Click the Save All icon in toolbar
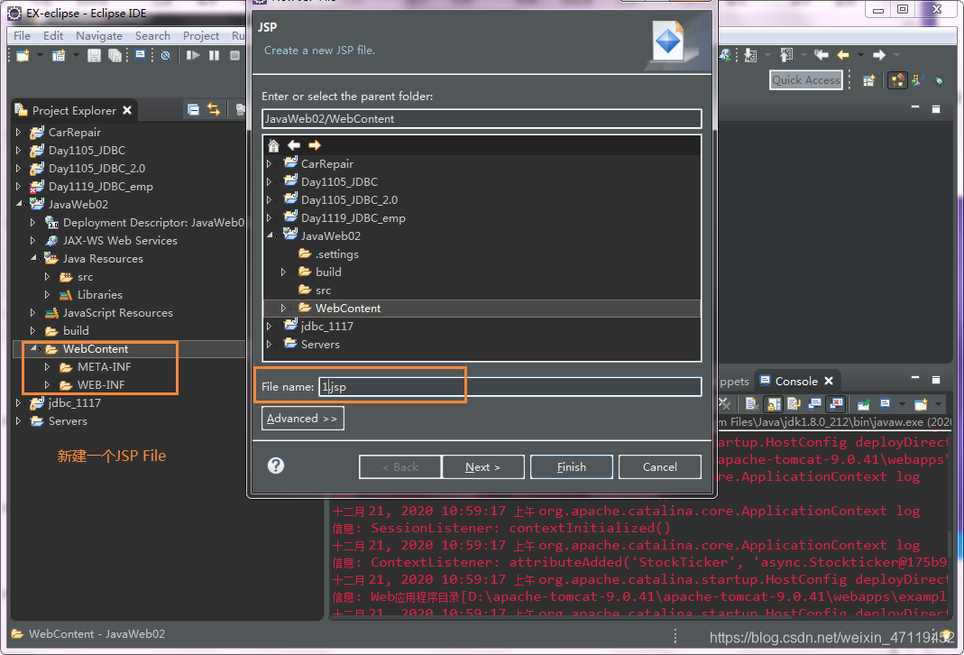The image size is (964, 655). pyautogui.click(x=115, y=55)
